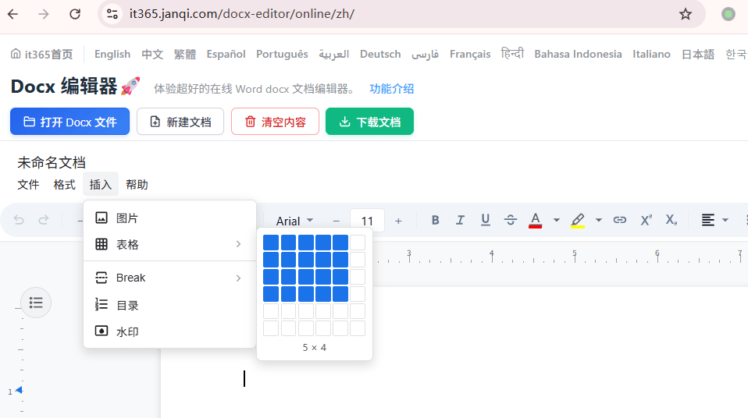Toggle underline formatting

tap(485, 220)
